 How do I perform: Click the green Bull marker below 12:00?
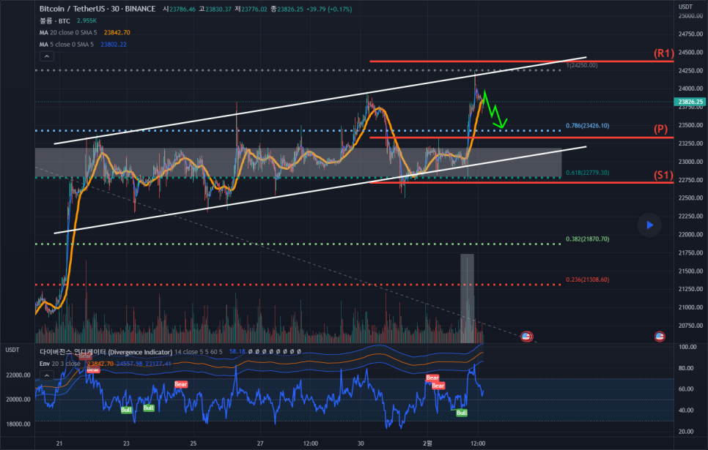coord(462,413)
